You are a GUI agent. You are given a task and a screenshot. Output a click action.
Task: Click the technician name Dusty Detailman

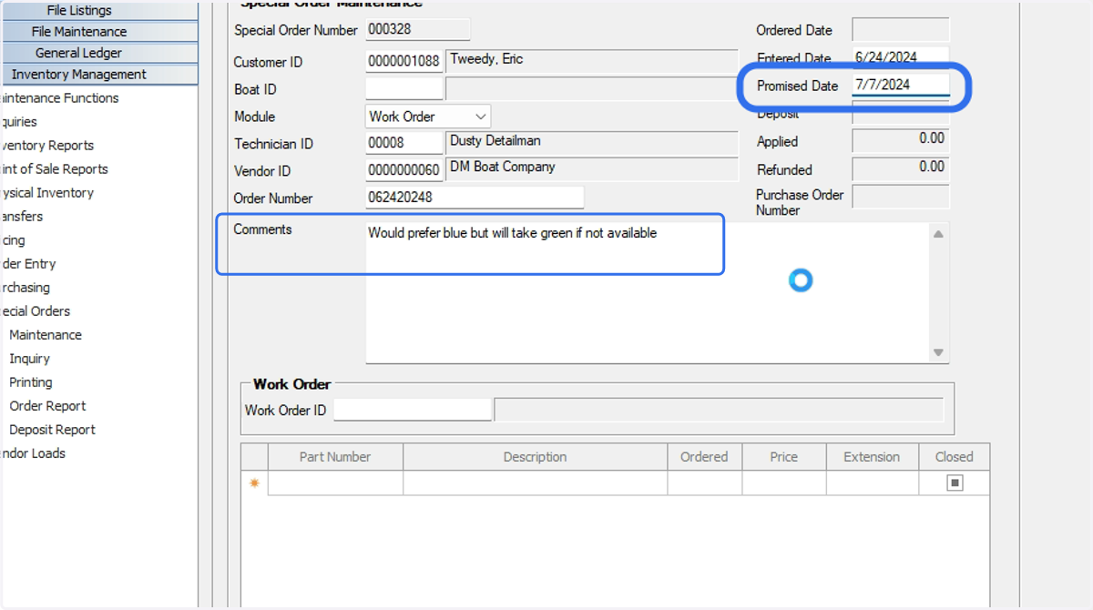(x=495, y=141)
